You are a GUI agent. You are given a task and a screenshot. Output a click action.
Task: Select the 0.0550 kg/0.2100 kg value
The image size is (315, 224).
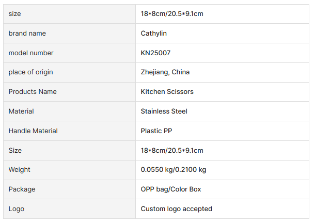[174, 170]
